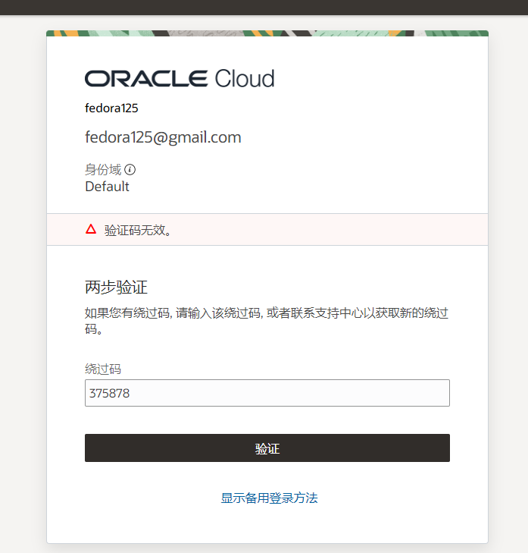The height and width of the screenshot is (553, 528).
Task: Click the info icon next to 身份域
Action: (130, 170)
